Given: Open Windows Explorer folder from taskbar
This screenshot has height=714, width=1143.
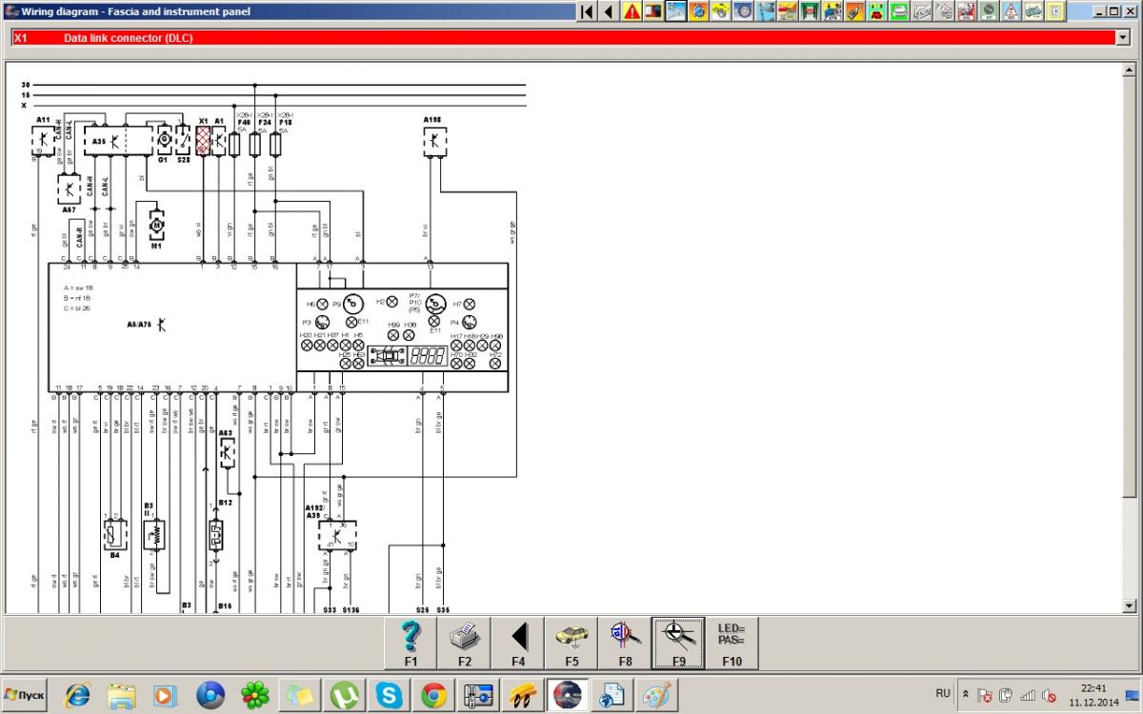Looking at the screenshot, I should (x=122, y=696).
